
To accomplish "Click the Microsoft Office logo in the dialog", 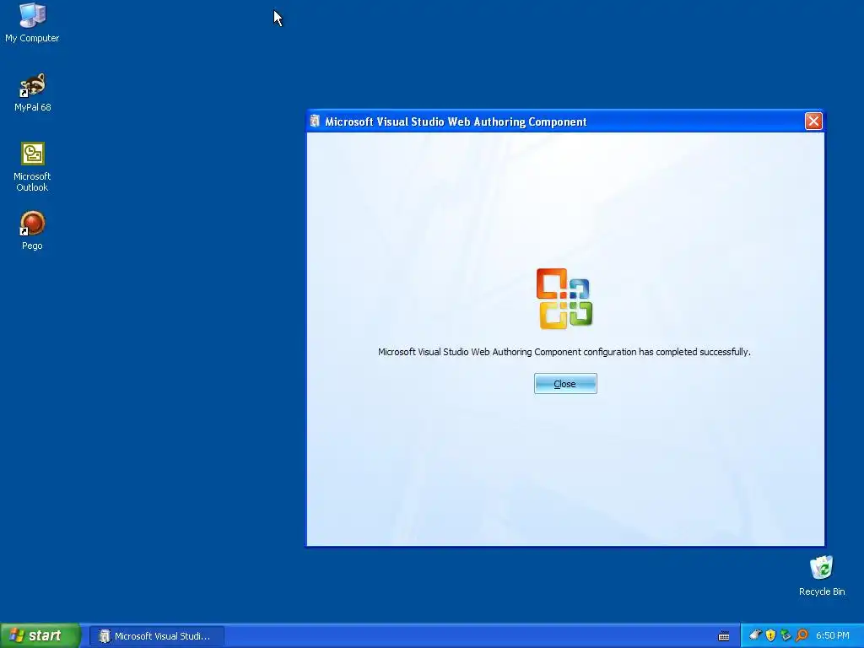I will pos(564,299).
